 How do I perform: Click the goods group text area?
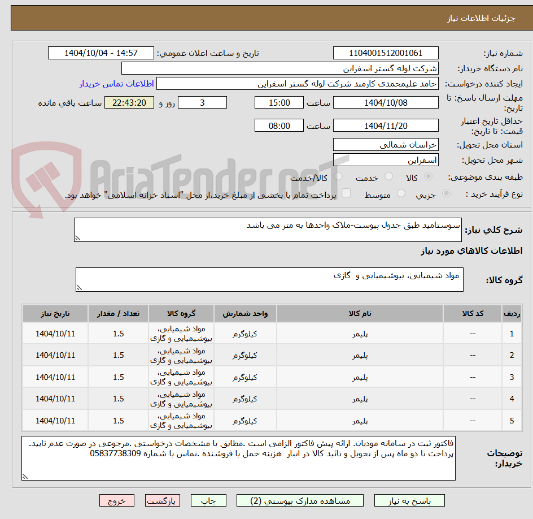[x=269, y=279]
